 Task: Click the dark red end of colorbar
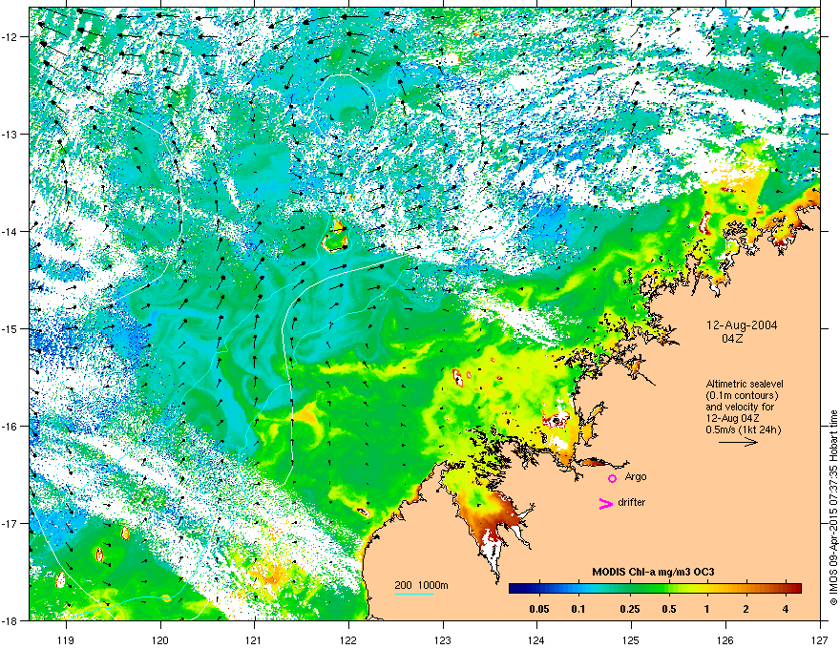point(795,589)
